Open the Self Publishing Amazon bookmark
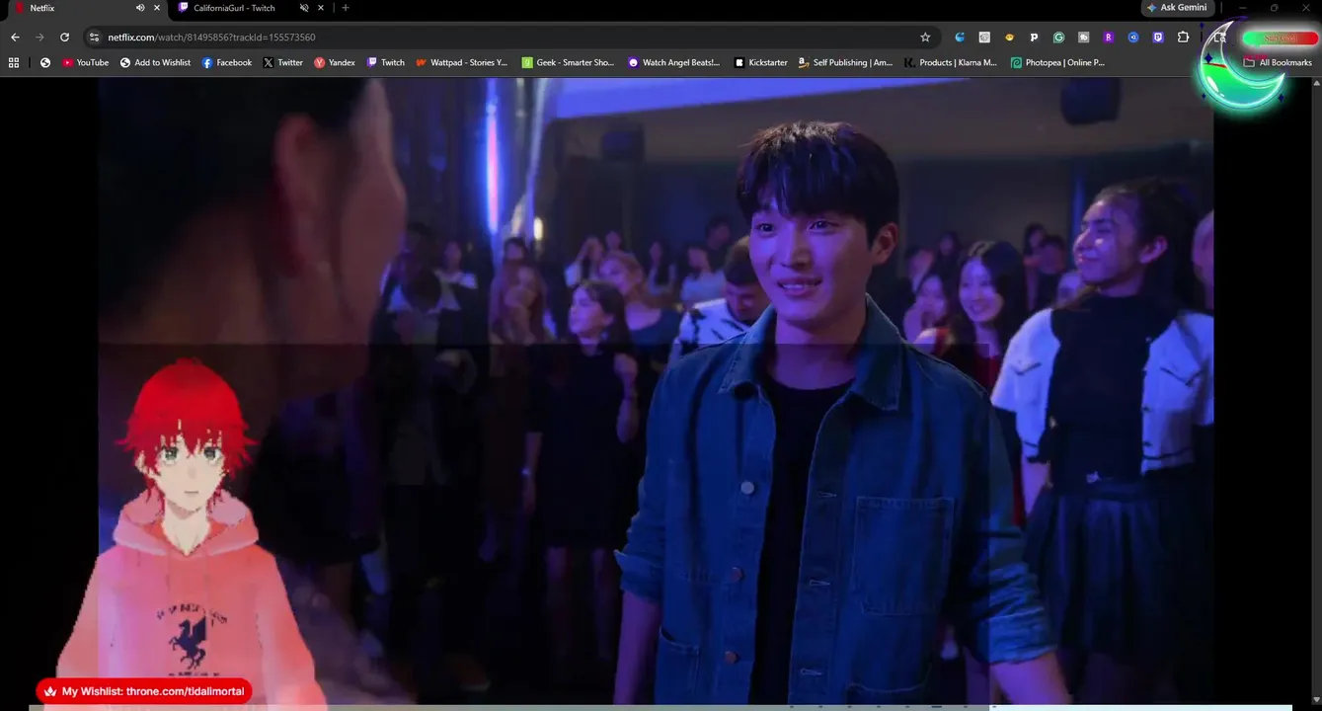The width and height of the screenshot is (1322, 711). tap(846, 62)
